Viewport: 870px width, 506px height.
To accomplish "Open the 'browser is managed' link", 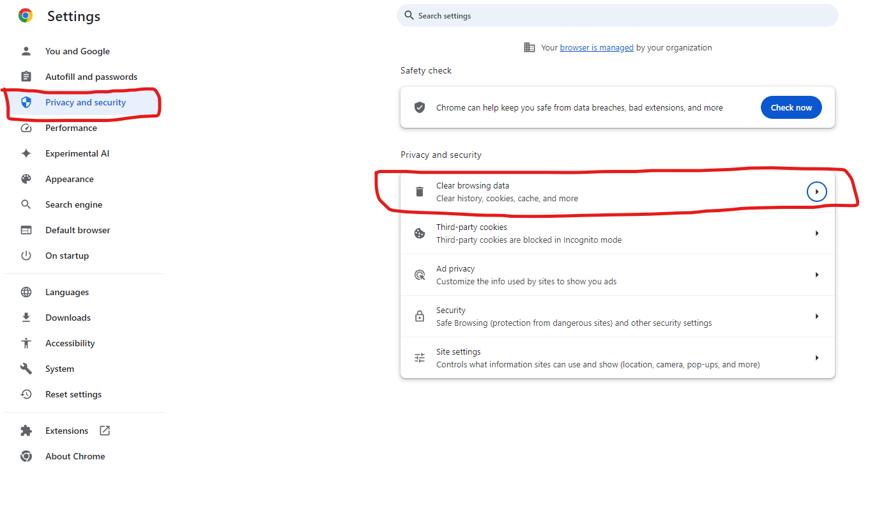I will [x=597, y=47].
